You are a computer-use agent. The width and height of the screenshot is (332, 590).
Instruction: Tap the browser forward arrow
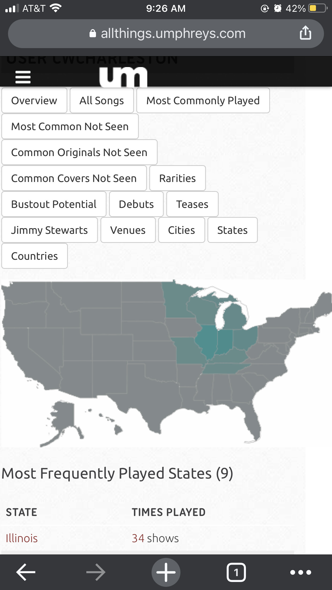point(96,572)
